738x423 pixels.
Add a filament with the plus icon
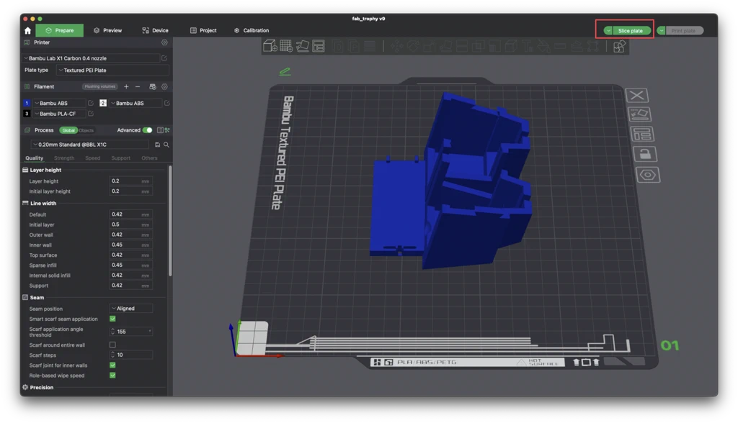coord(126,86)
